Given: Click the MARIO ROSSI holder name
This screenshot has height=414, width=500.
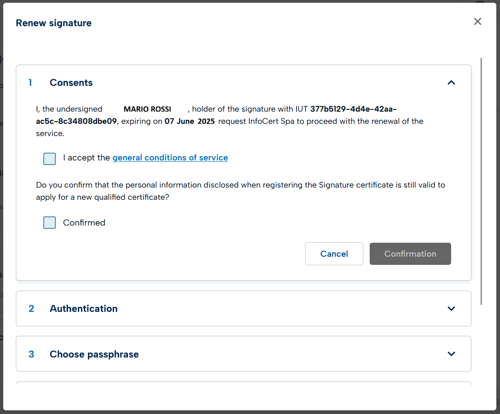Looking at the screenshot, I should click(x=147, y=109).
